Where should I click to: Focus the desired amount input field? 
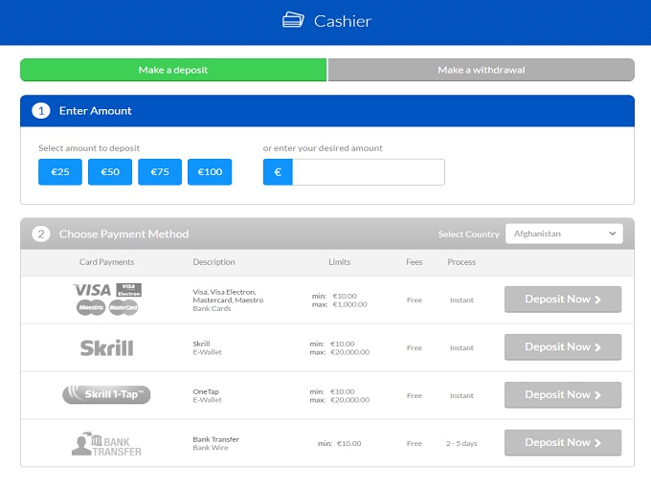[368, 172]
